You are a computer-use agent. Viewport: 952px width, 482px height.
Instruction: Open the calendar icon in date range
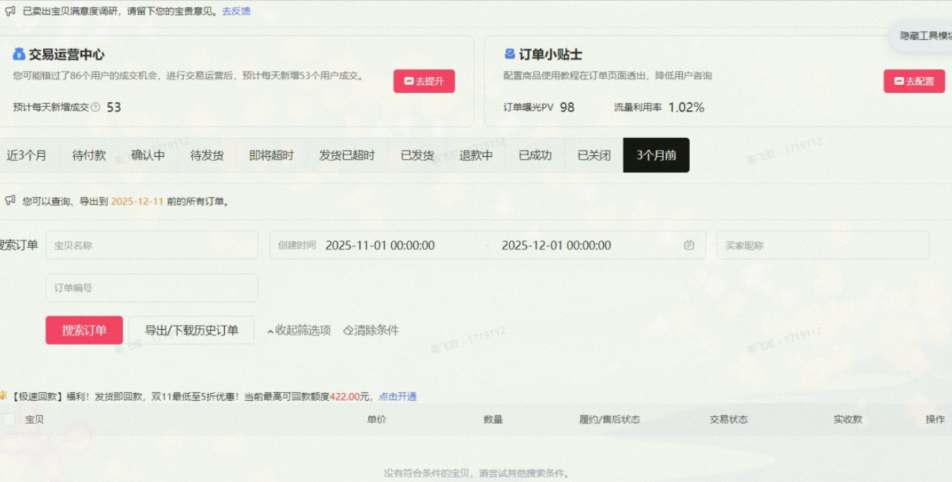pyautogui.click(x=689, y=245)
